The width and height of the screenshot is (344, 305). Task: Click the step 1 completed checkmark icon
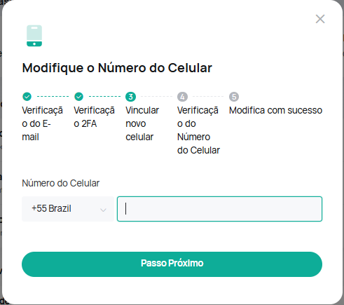(27, 97)
